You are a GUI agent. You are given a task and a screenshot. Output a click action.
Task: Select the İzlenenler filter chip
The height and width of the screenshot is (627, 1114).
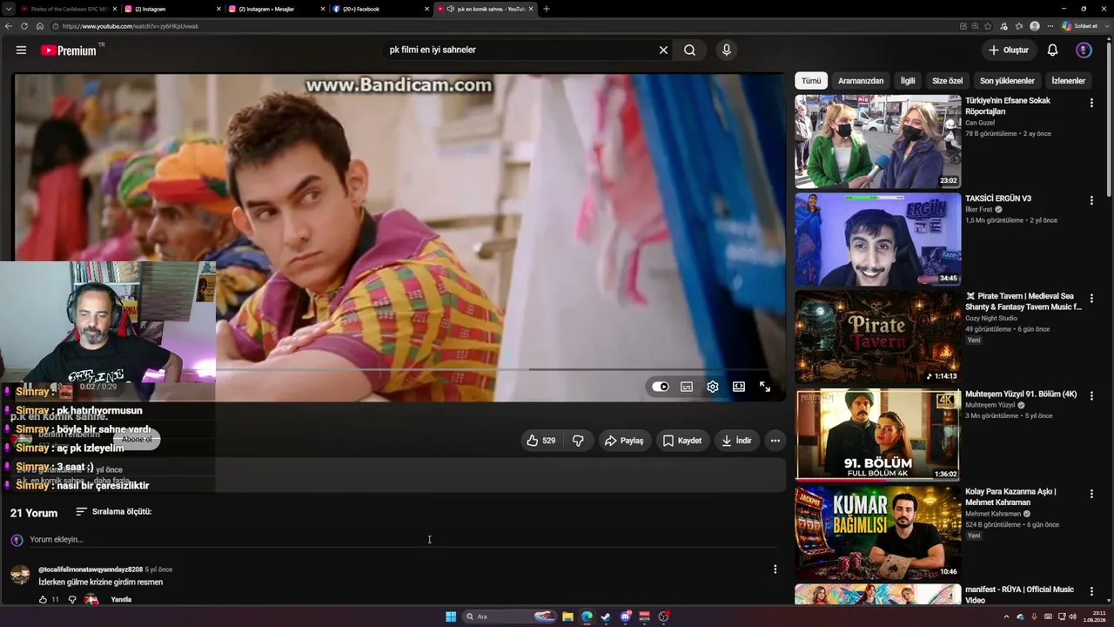pos(1069,81)
